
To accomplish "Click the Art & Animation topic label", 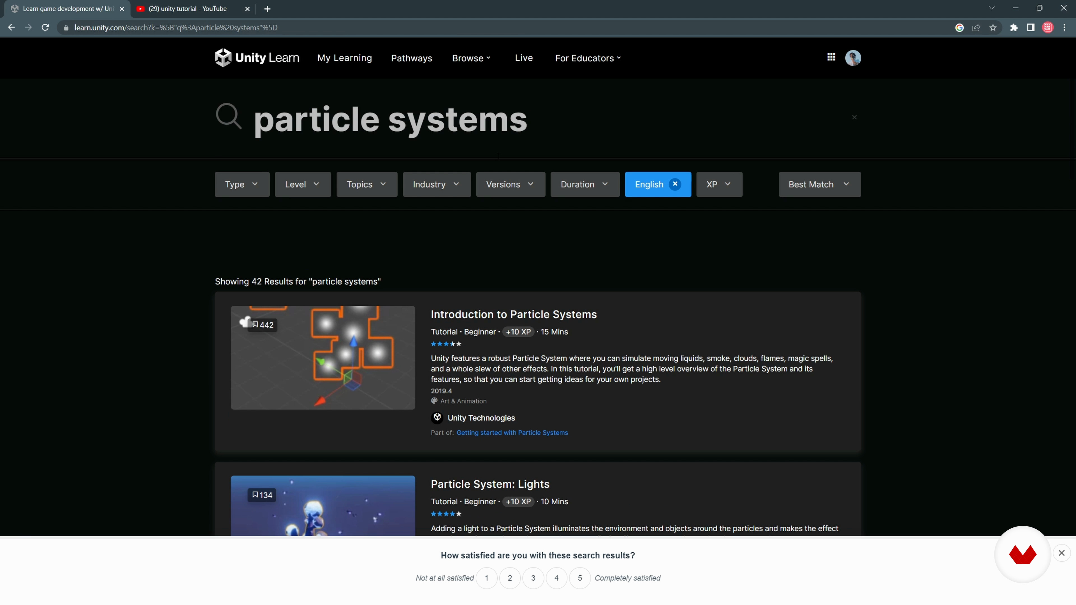I will click(x=463, y=401).
